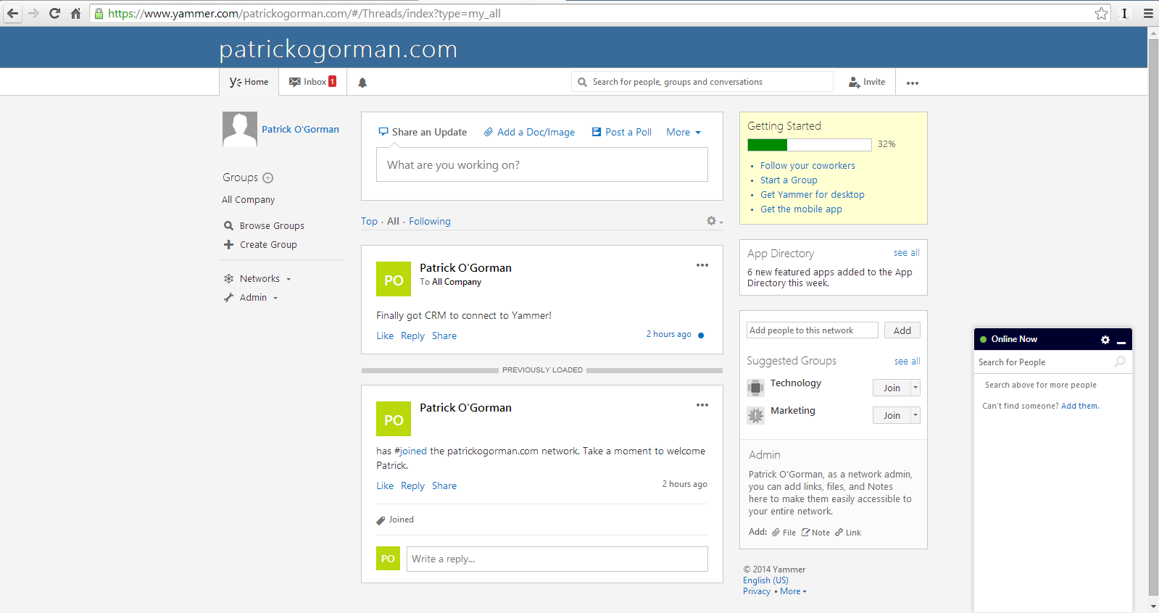Click the Joined tag icon
This screenshot has width=1159, height=613.
tap(381, 520)
